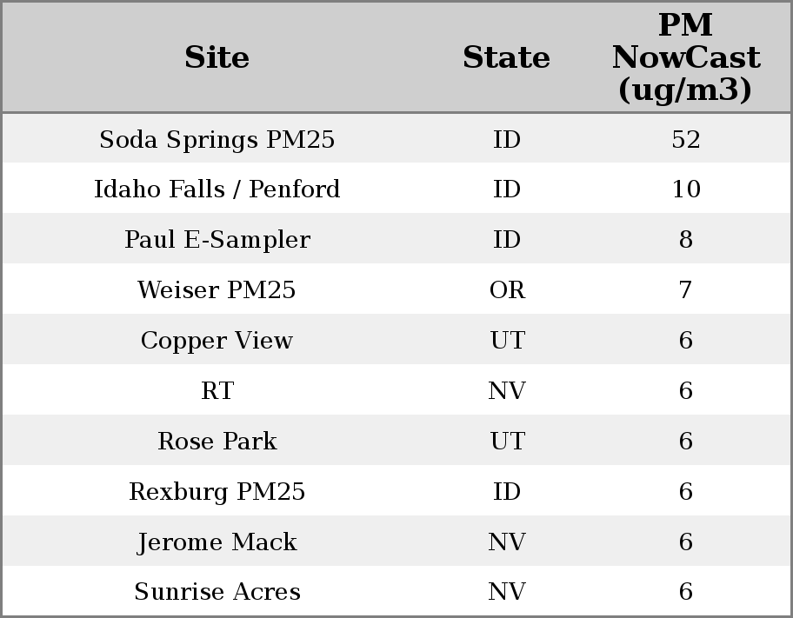Click the Jerome Mack site name

click(x=217, y=542)
